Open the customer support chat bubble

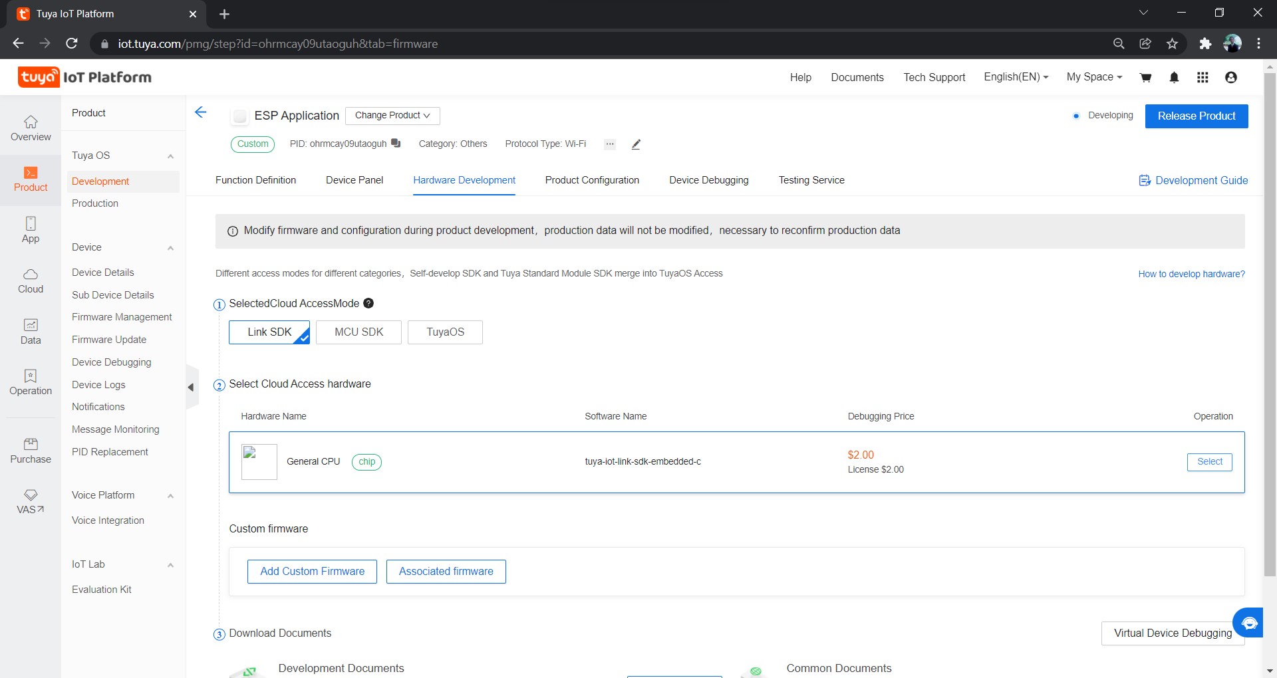(x=1248, y=623)
